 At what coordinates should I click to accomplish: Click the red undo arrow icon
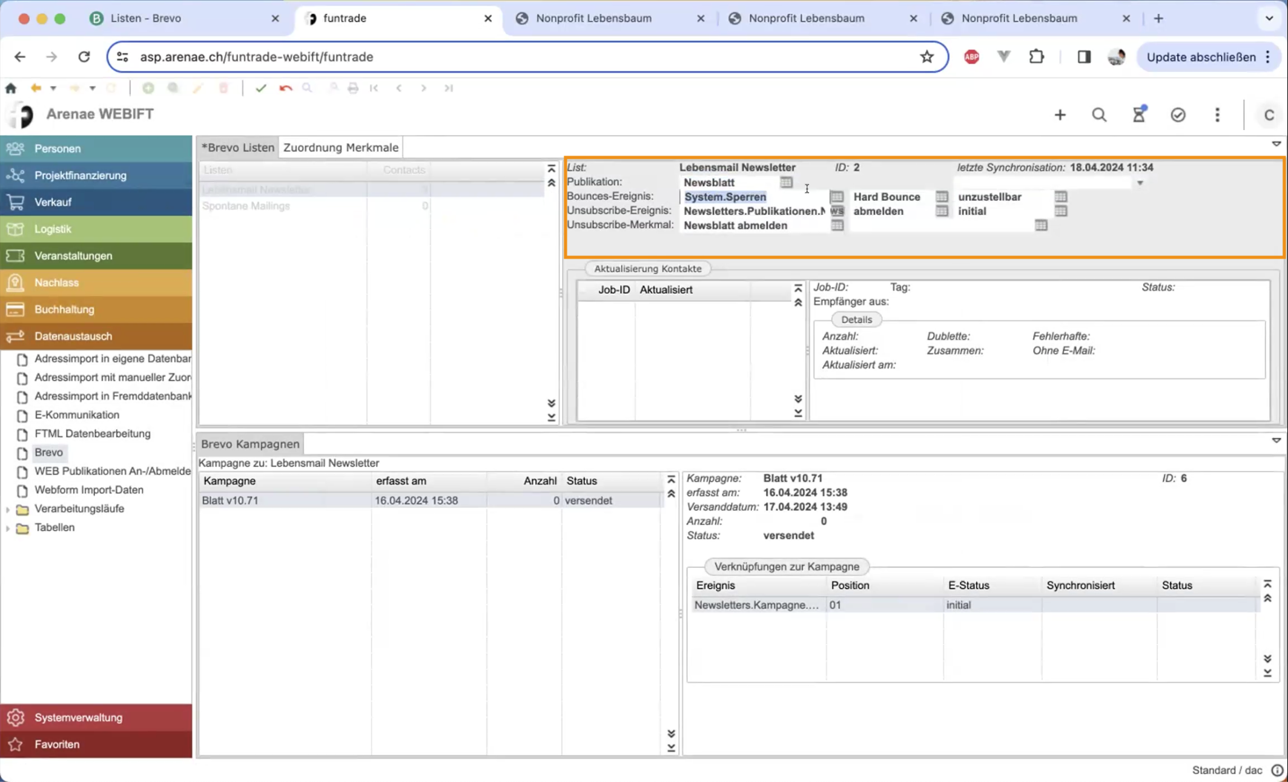(285, 88)
